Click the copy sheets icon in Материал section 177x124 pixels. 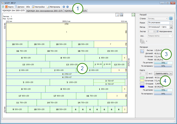click(142, 51)
